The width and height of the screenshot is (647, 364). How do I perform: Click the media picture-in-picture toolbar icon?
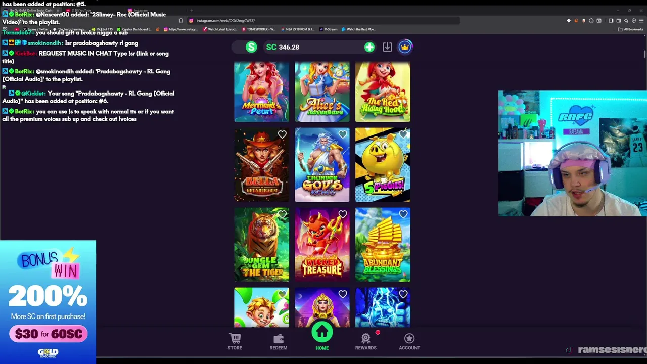[599, 21]
